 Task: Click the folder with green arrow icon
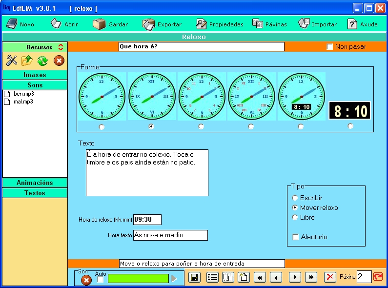[x=27, y=61]
